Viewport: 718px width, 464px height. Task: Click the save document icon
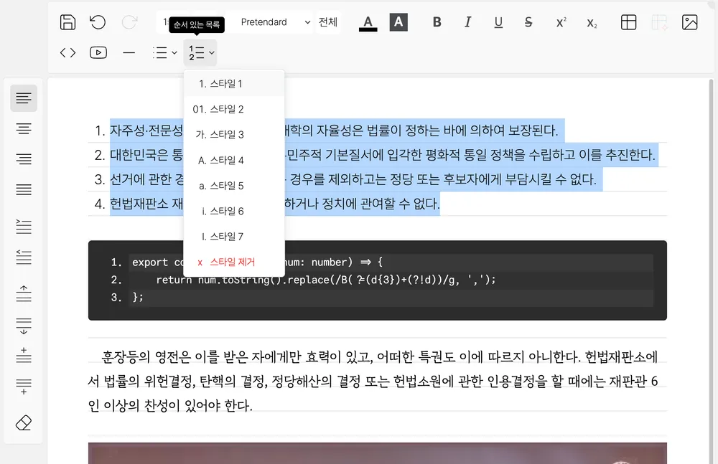pos(67,22)
